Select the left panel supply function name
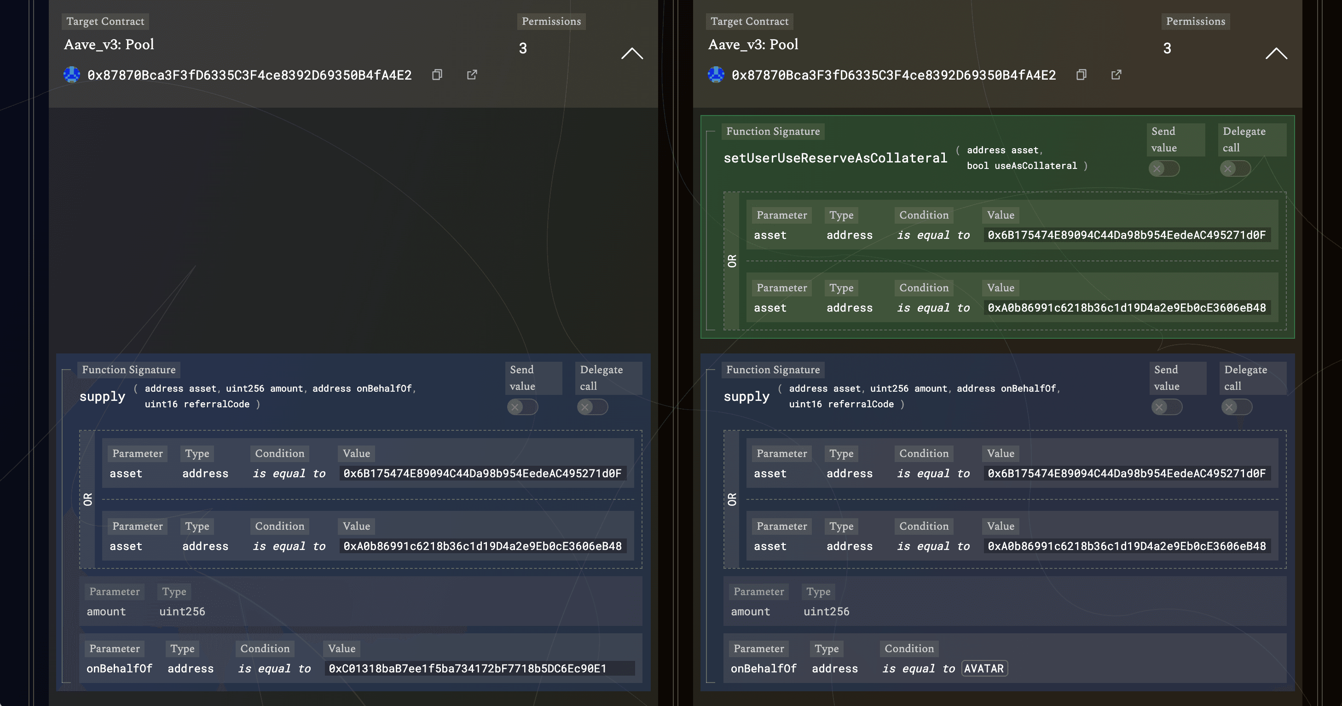Screen dimensions: 1342x706 [x=102, y=397]
